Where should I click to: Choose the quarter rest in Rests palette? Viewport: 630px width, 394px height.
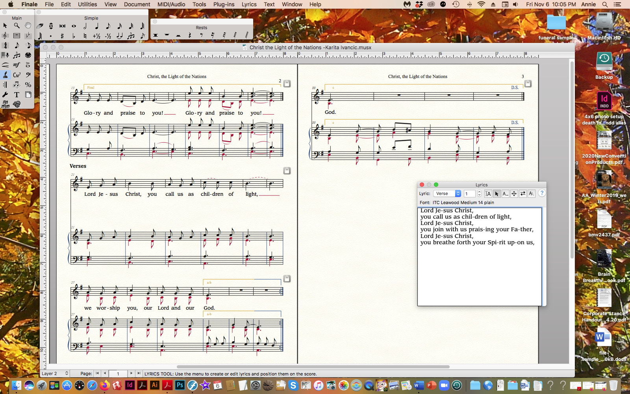[x=190, y=35]
